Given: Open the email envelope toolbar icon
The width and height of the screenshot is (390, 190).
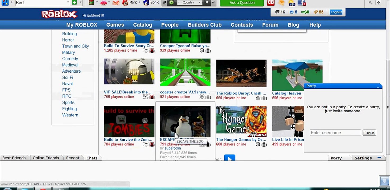Looking at the screenshot, I should point(282,3).
